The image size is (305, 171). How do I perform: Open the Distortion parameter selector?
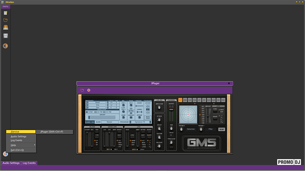(x=191, y=129)
